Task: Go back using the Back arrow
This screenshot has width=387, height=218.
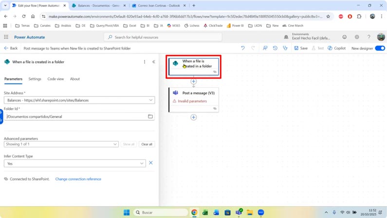Action: pyautogui.click(x=11, y=48)
